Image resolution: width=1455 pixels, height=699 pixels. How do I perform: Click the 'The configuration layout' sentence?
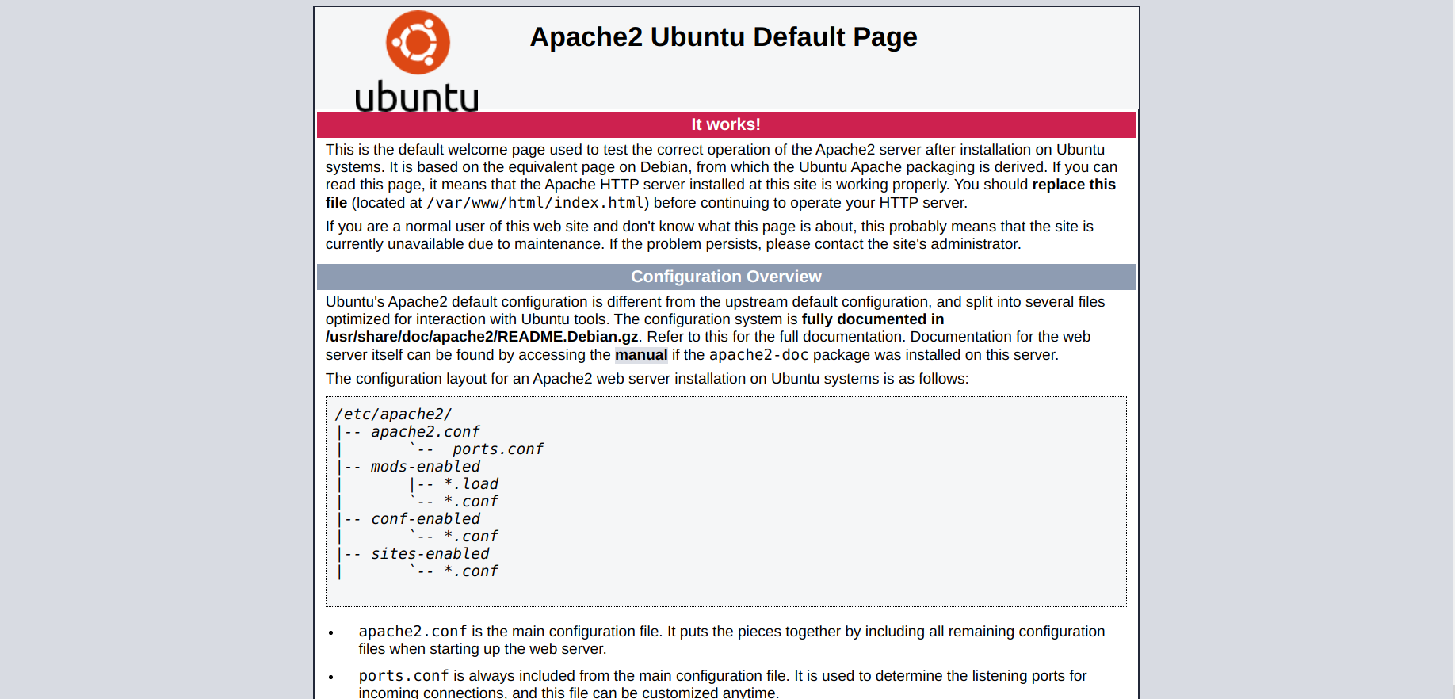(647, 379)
